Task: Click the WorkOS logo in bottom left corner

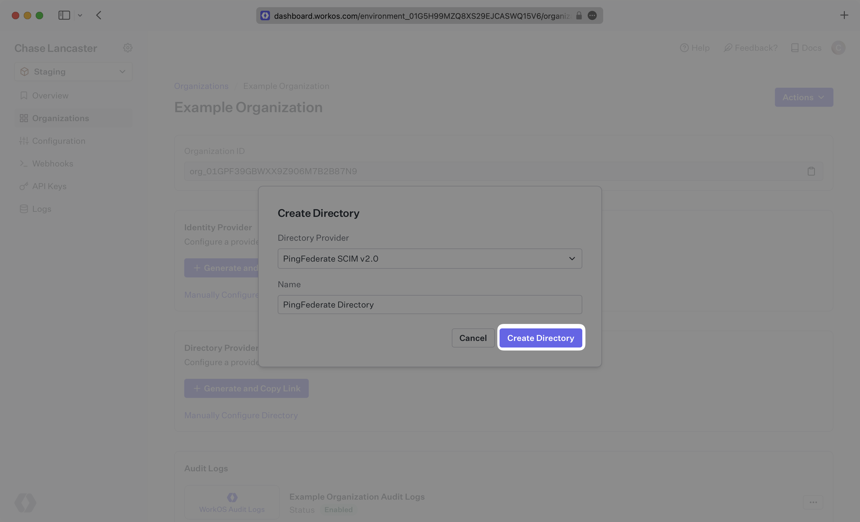Action: tap(25, 503)
